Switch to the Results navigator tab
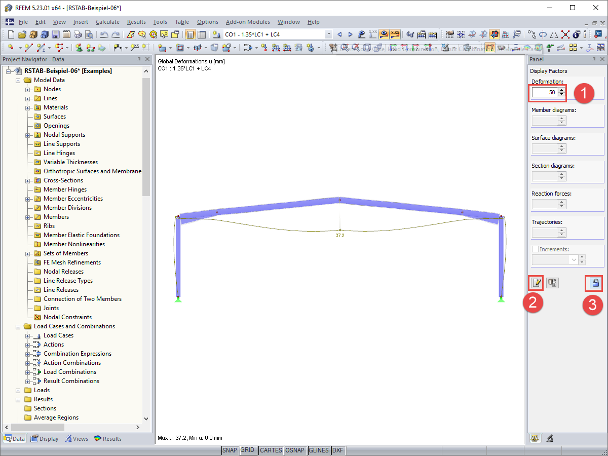Screen dimensions: 608x456 108,439
